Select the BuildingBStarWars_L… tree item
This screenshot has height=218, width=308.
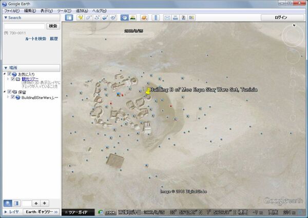[40, 97]
